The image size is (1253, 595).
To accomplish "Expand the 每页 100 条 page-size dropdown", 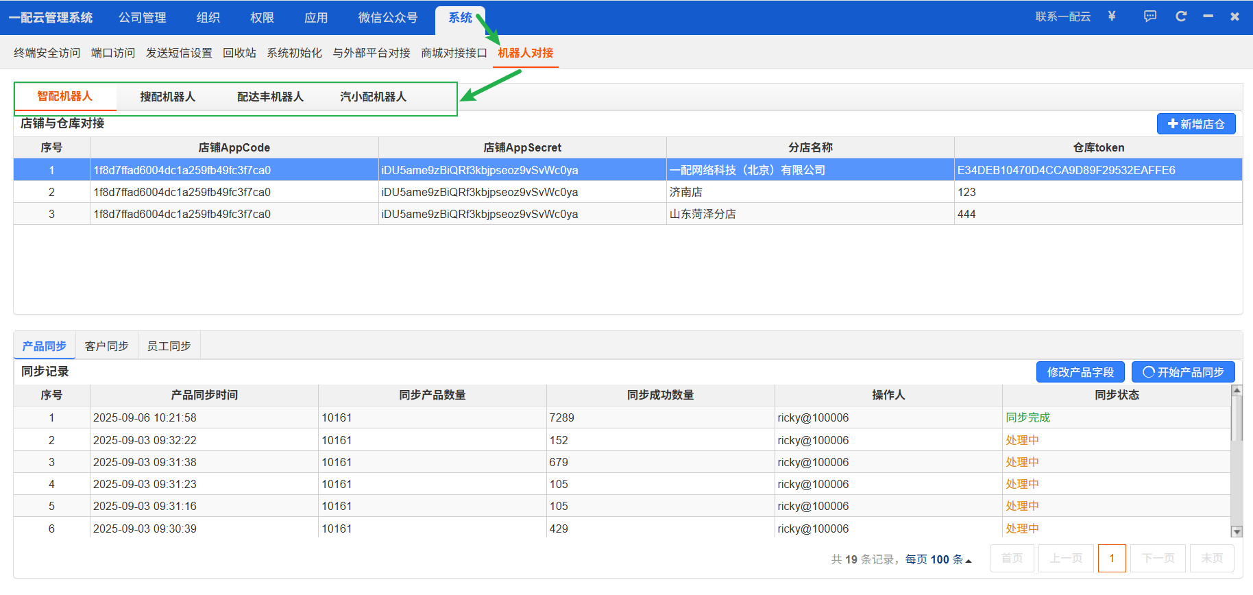I will [x=938, y=559].
